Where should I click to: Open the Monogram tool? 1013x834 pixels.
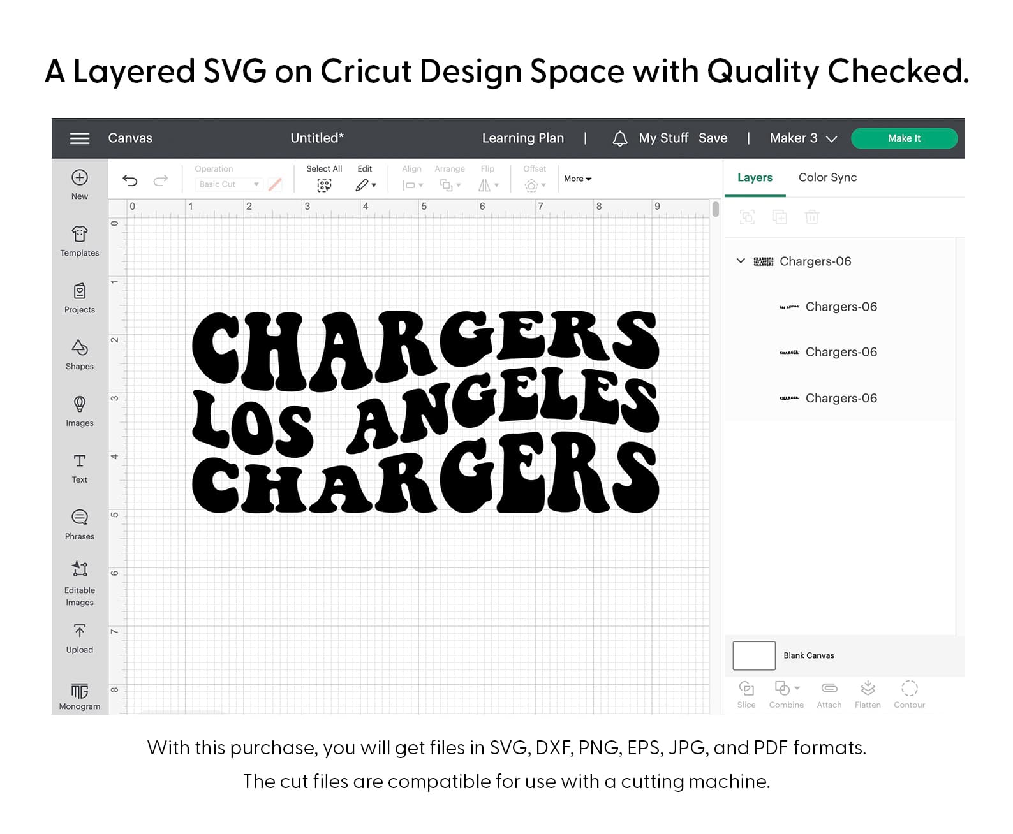pos(80,696)
